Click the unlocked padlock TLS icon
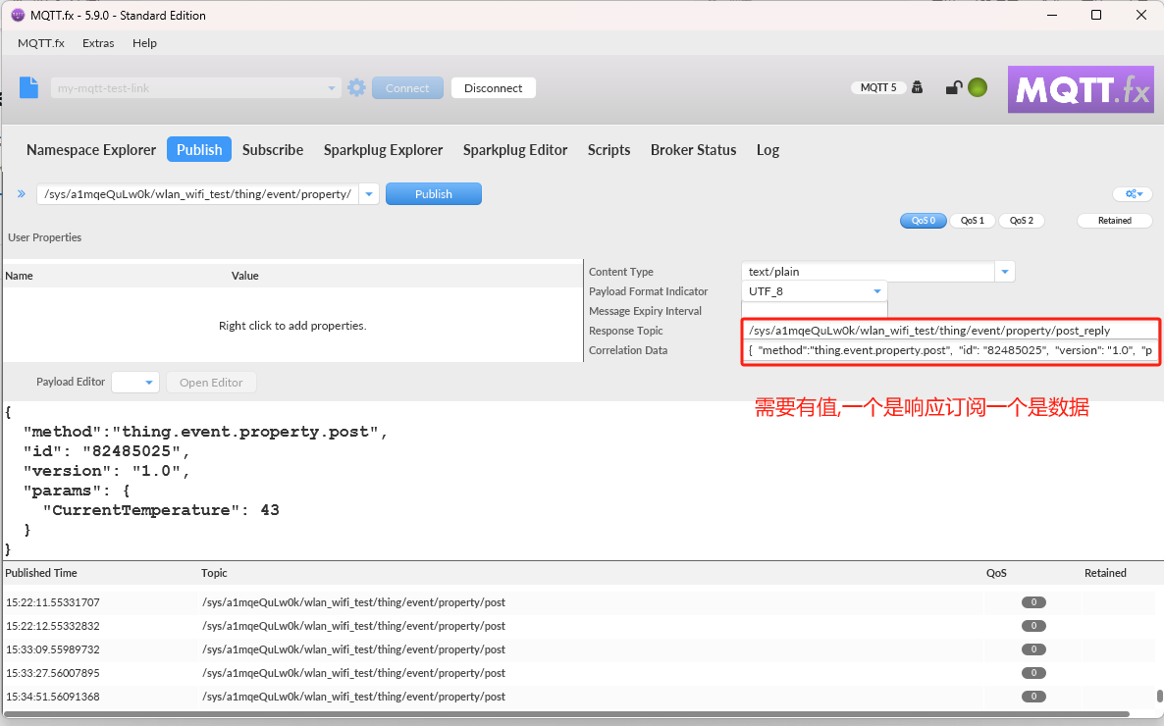 pyautogui.click(x=953, y=87)
